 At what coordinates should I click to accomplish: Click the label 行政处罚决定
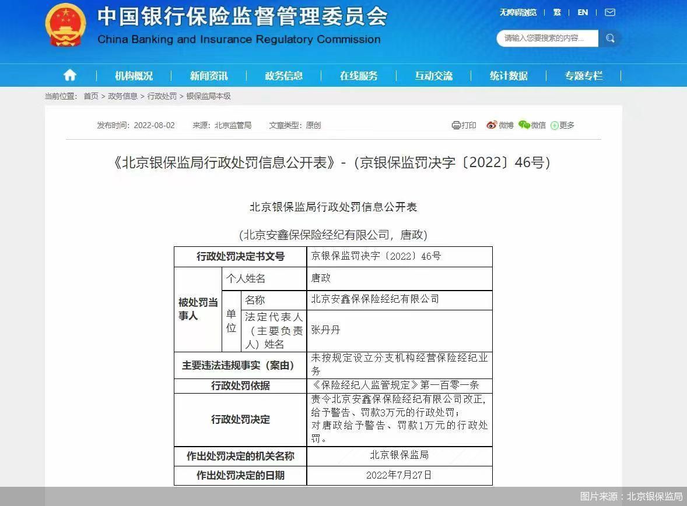[240, 419]
